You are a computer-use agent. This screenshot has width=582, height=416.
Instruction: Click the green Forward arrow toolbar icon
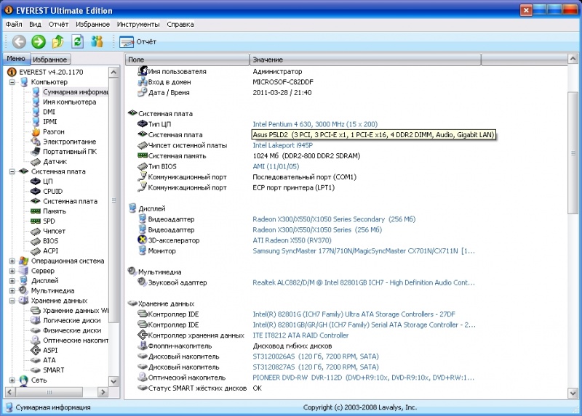tap(39, 41)
